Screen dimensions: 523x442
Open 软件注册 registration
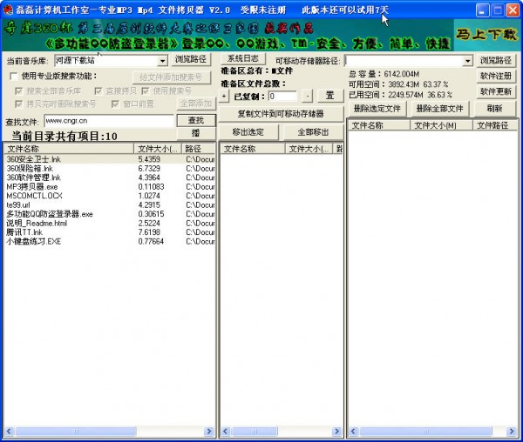pos(496,76)
